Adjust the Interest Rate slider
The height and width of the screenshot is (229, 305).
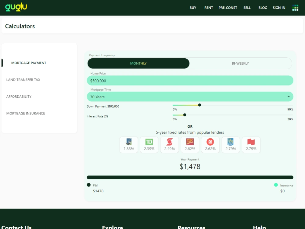pyautogui.click(x=185, y=115)
